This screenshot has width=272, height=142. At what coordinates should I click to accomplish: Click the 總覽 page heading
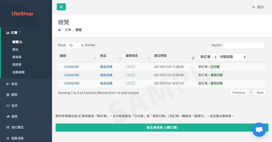(64, 22)
